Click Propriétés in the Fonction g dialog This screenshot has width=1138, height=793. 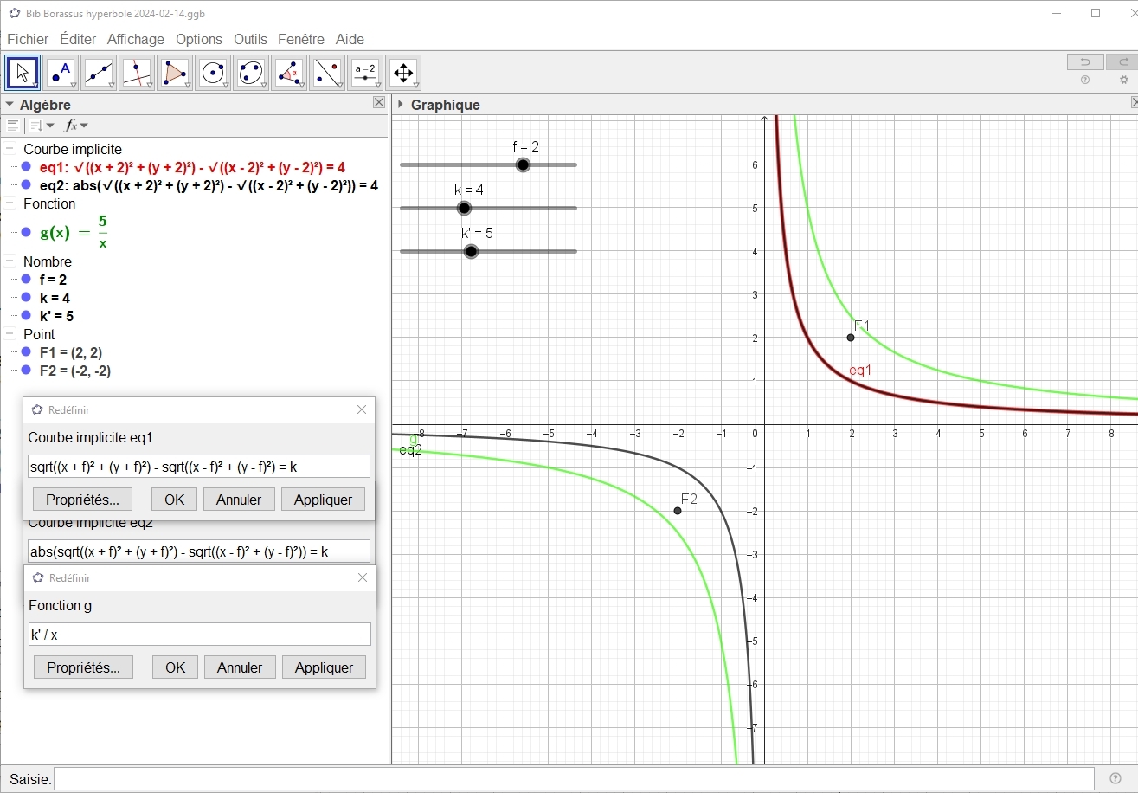[83, 667]
